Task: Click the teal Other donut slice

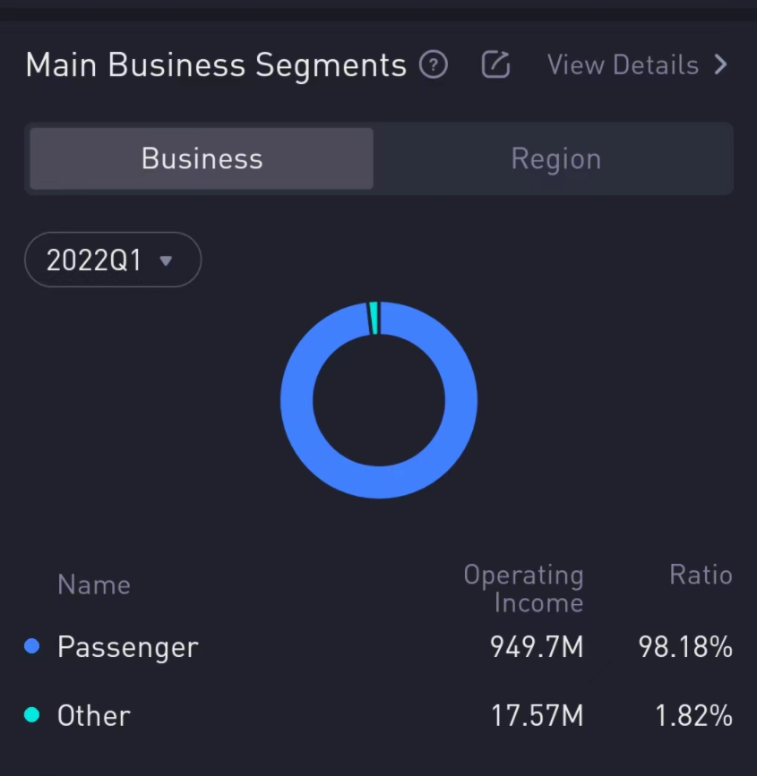Action: (374, 319)
